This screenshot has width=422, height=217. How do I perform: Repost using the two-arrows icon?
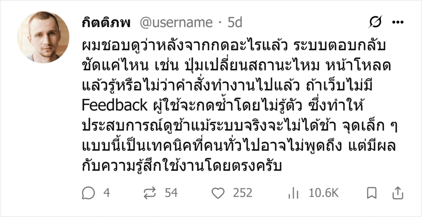pyautogui.click(x=150, y=193)
